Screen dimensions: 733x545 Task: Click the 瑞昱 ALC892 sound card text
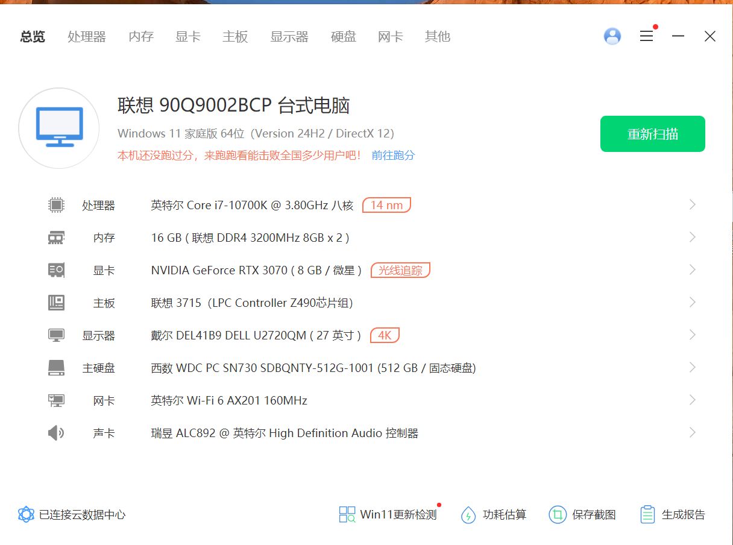pos(285,433)
